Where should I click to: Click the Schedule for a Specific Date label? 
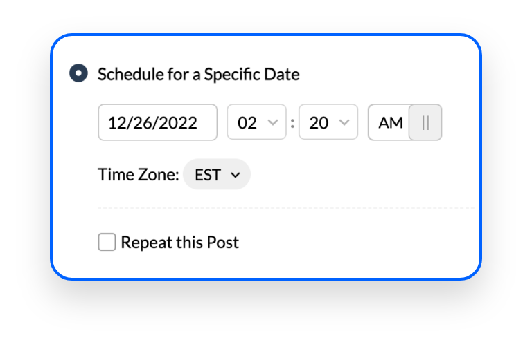[x=199, y=74]
